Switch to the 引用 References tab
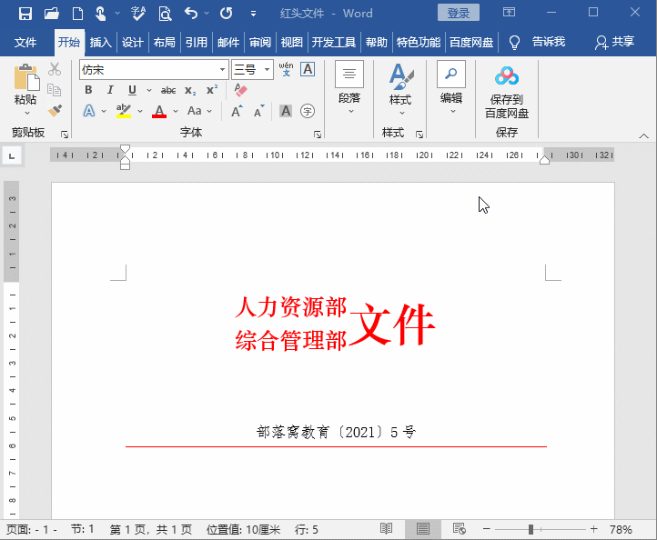Screen dimensions: 657x540 196,43
